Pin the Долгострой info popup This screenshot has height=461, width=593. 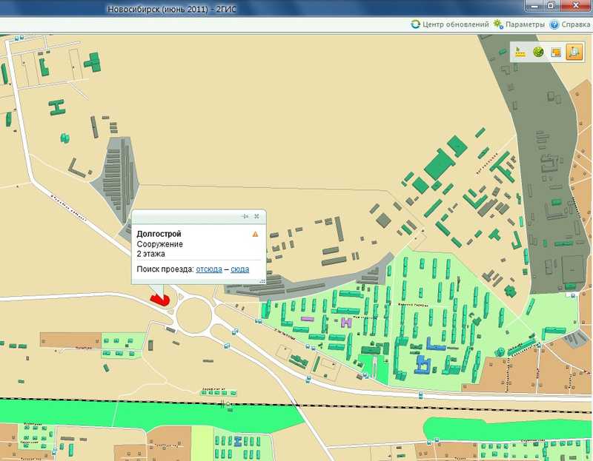244,216
